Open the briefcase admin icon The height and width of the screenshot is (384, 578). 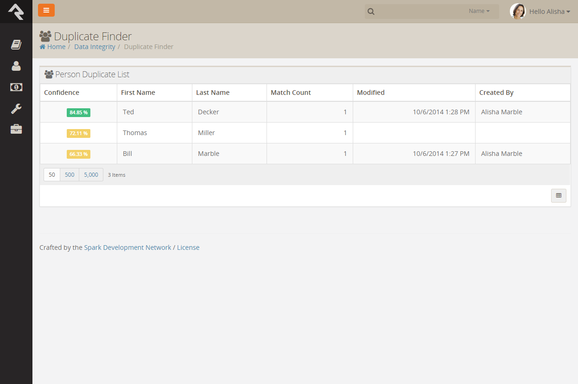16,129
